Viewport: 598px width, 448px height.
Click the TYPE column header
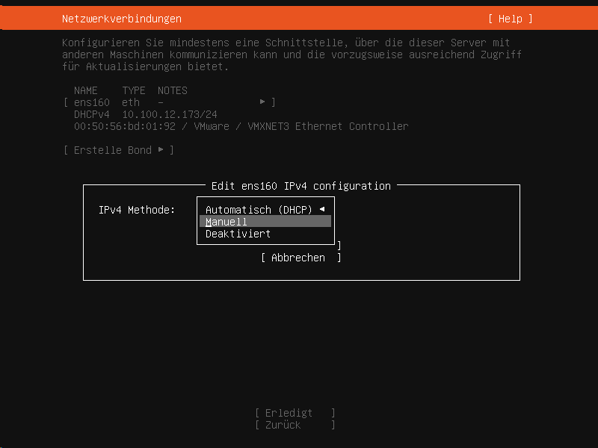pyautogui.click(x=134, y=90)
